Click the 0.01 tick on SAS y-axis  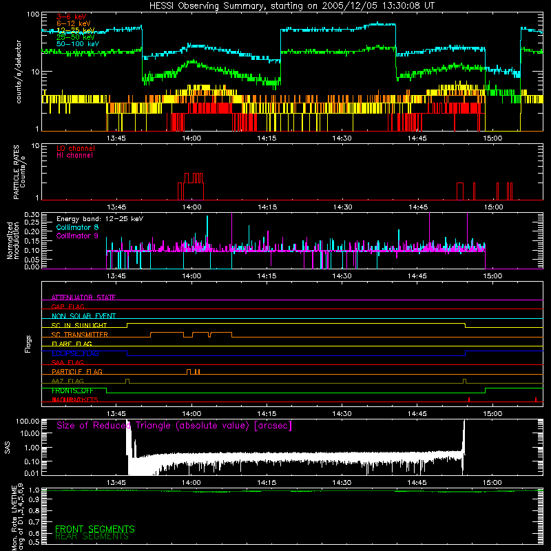point(32,473)
